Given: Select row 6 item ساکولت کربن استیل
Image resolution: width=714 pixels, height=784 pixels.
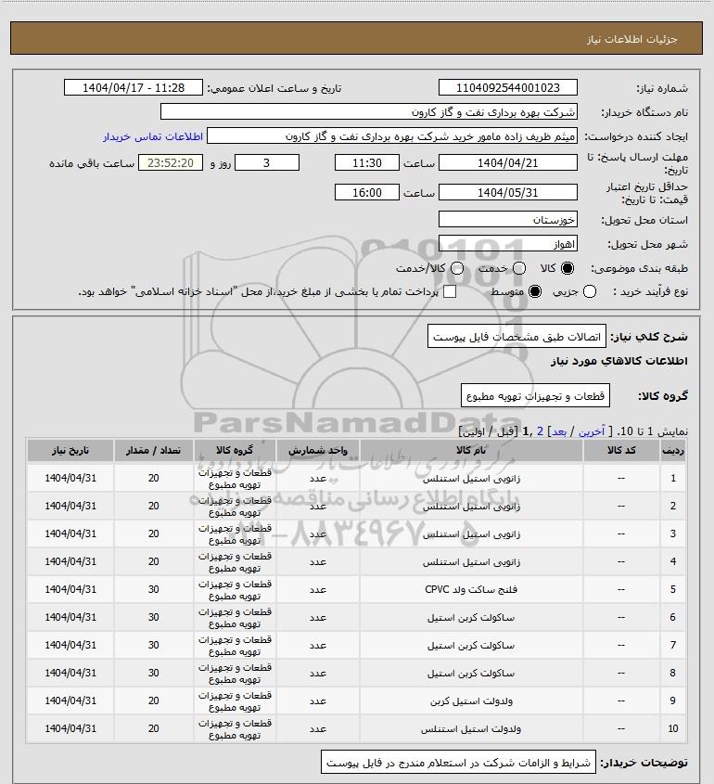Looking at the screenshot, I should [471, 618].
